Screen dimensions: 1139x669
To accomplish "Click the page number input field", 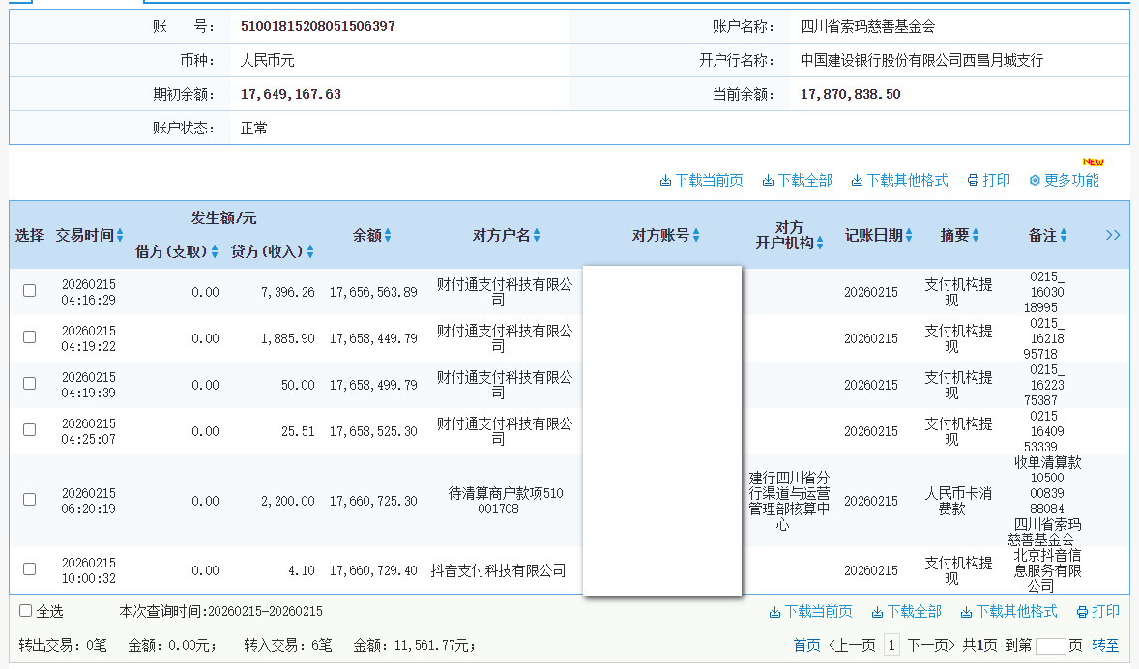I will coord(1049,645).
